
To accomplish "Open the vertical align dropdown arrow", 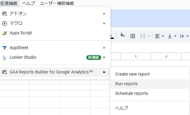I will click(175, 36).
